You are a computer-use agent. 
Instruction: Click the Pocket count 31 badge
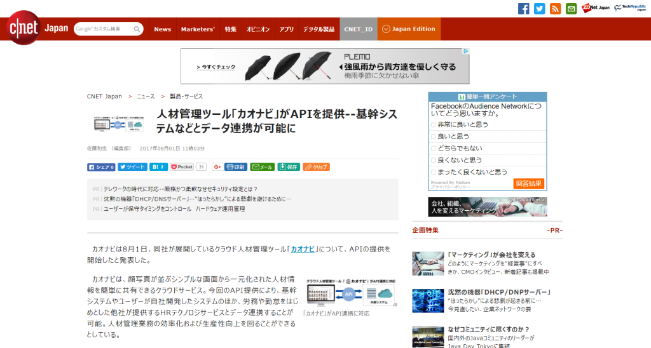(x=202, y=167)
